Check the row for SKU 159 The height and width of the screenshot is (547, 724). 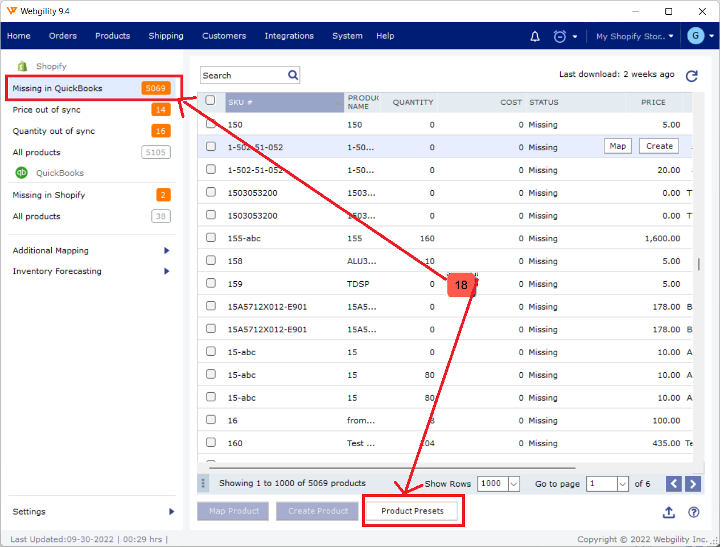click(211, 283)
